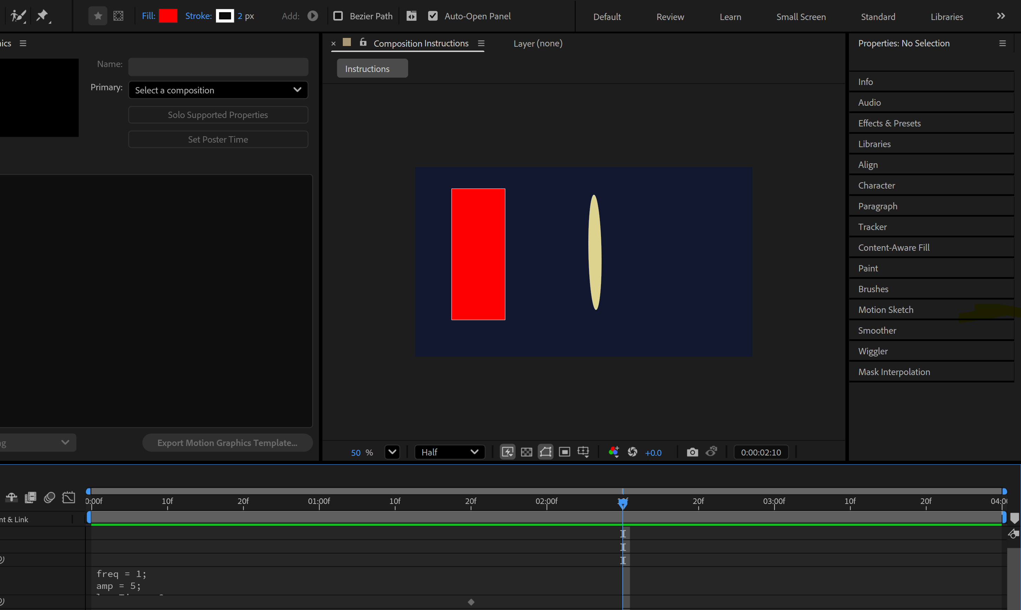1021x610 pixels.
Task: Click the checkered mask mode icon
Action: click(x=118, y=16)
